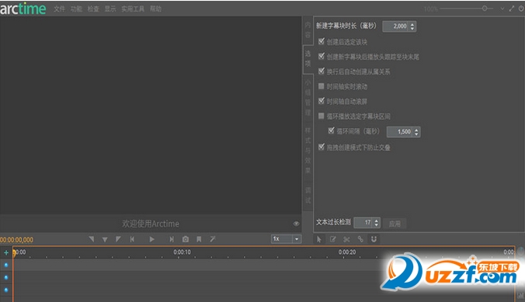Uncheck 创建后选定该块 checkbox

(322, 41)
